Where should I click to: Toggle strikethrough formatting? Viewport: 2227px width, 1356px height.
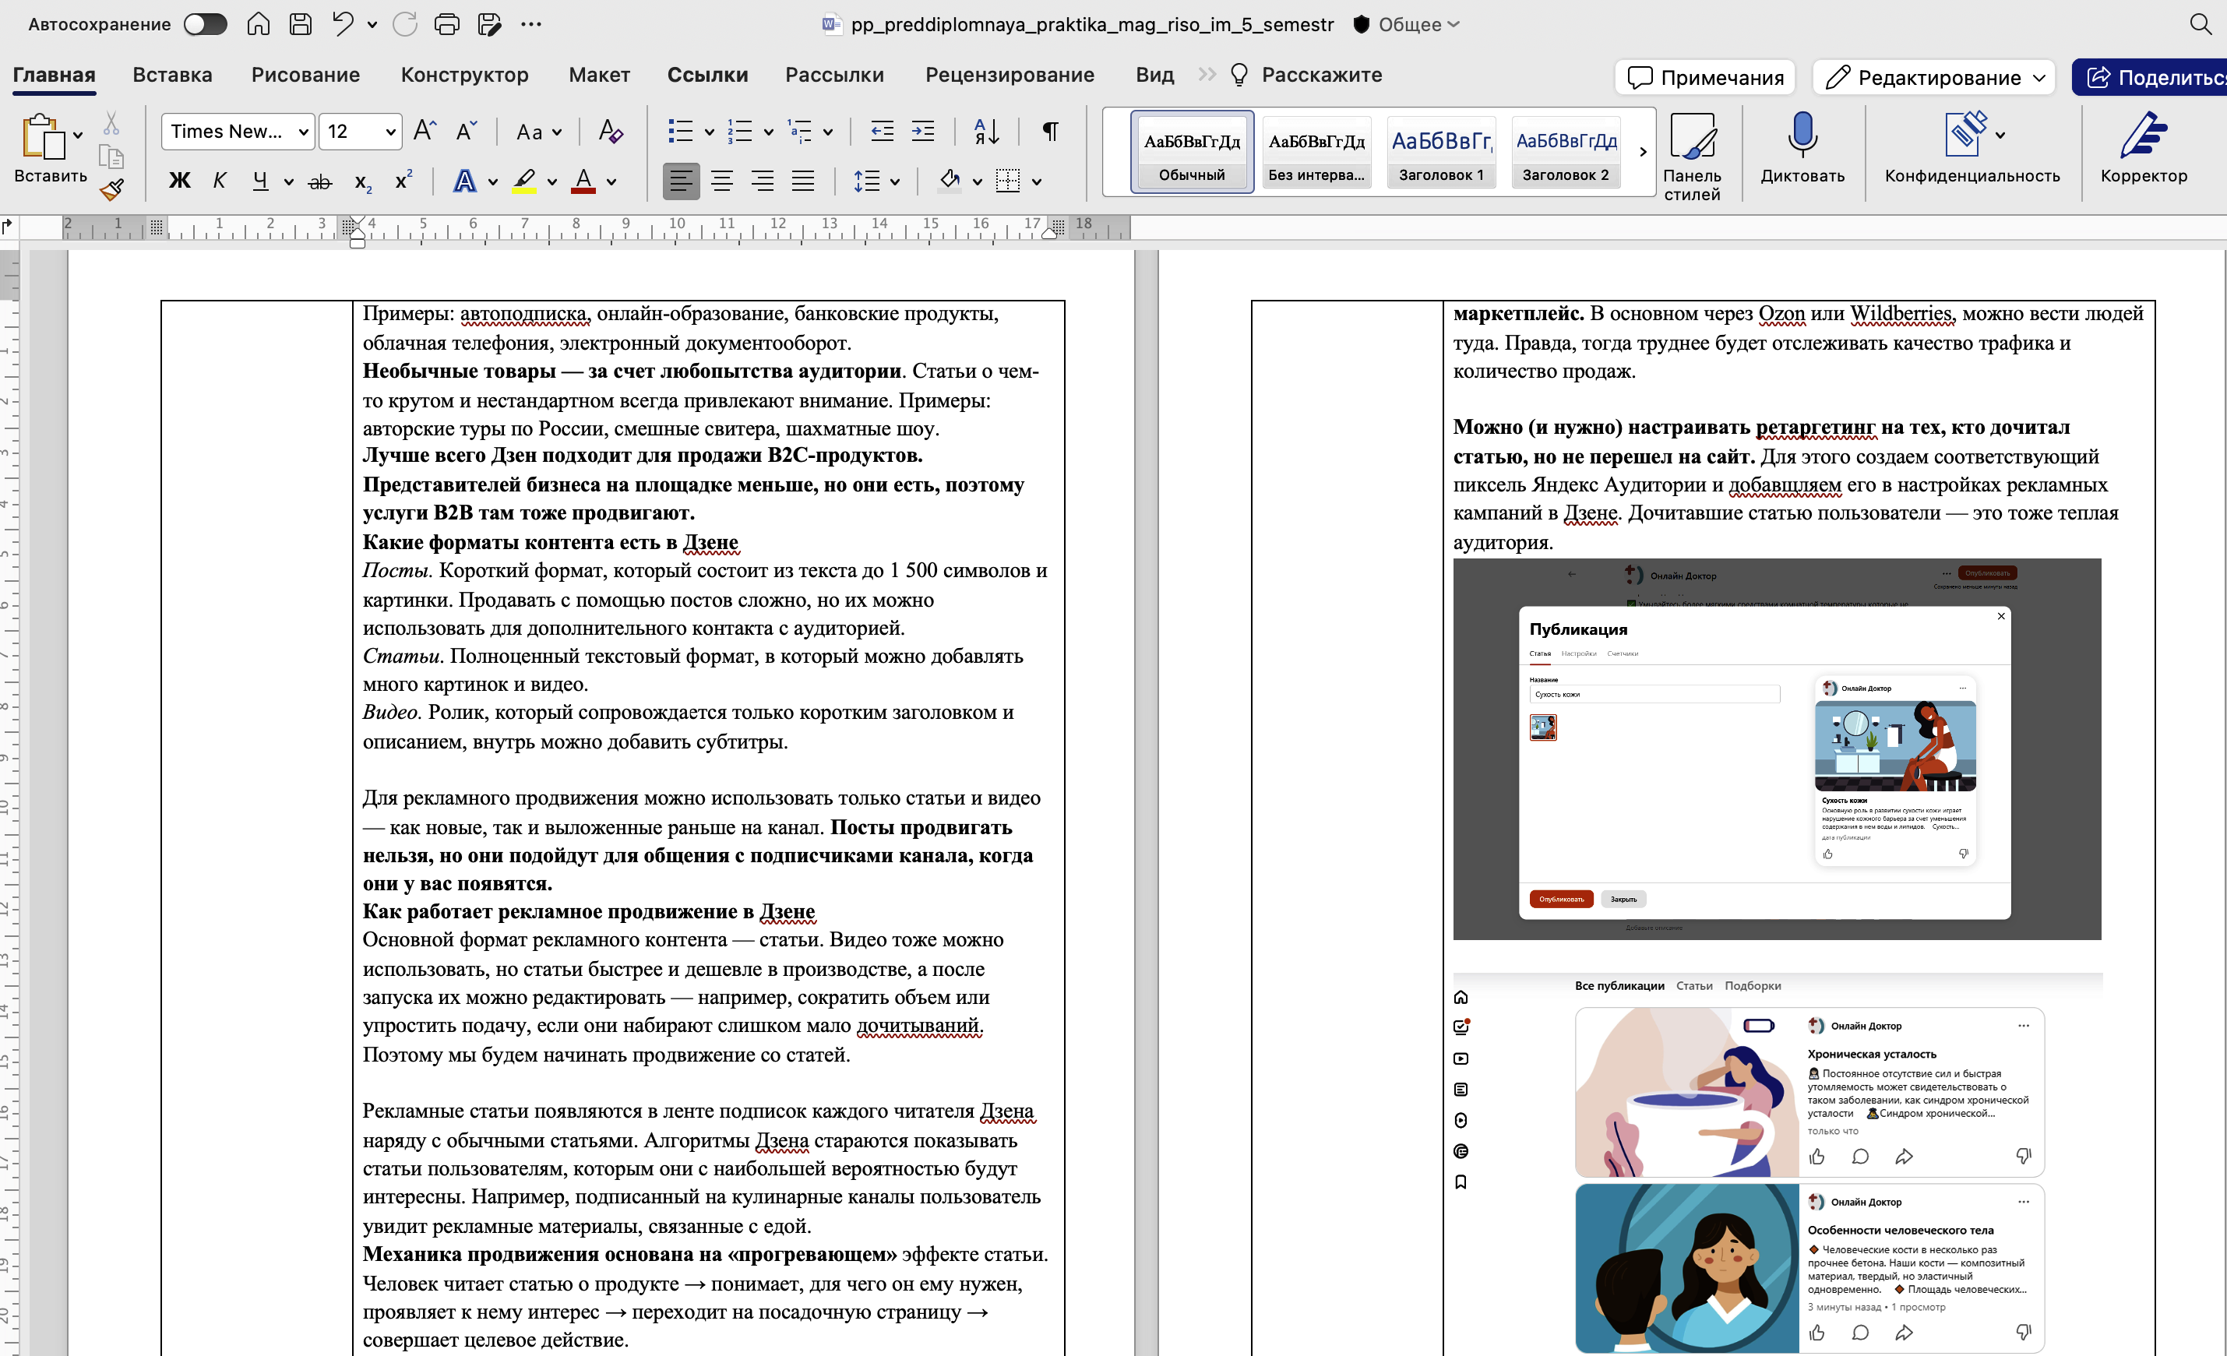(x=320, y=181)
